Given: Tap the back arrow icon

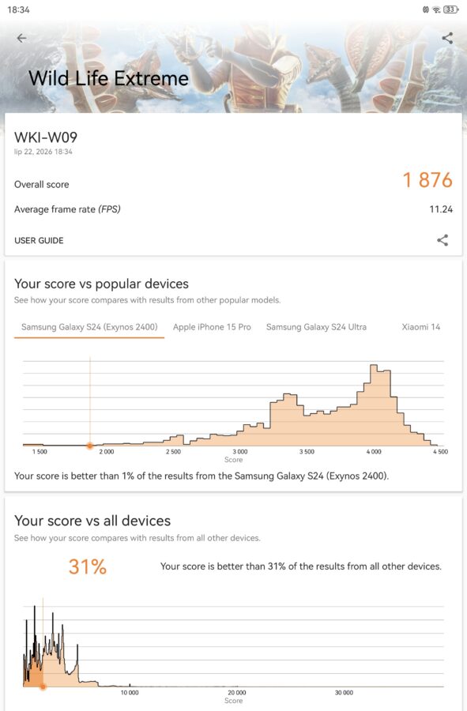Looking at the screenshot, I should 21,38.
